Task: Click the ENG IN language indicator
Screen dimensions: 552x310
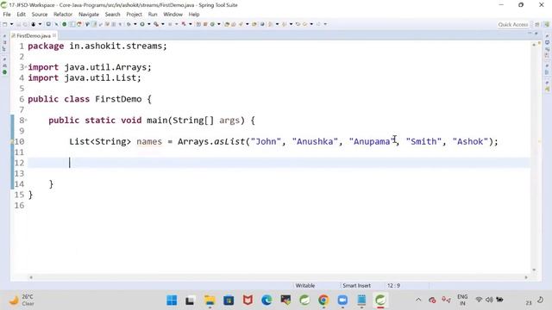Action: (x=462, y=300)
